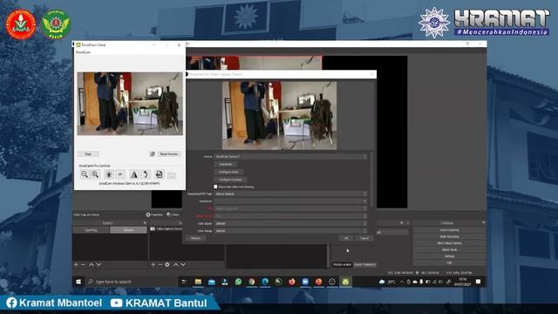558x314 pixels.
Task: Open the Color Space dropdown
Action: (x=290, y=223)
